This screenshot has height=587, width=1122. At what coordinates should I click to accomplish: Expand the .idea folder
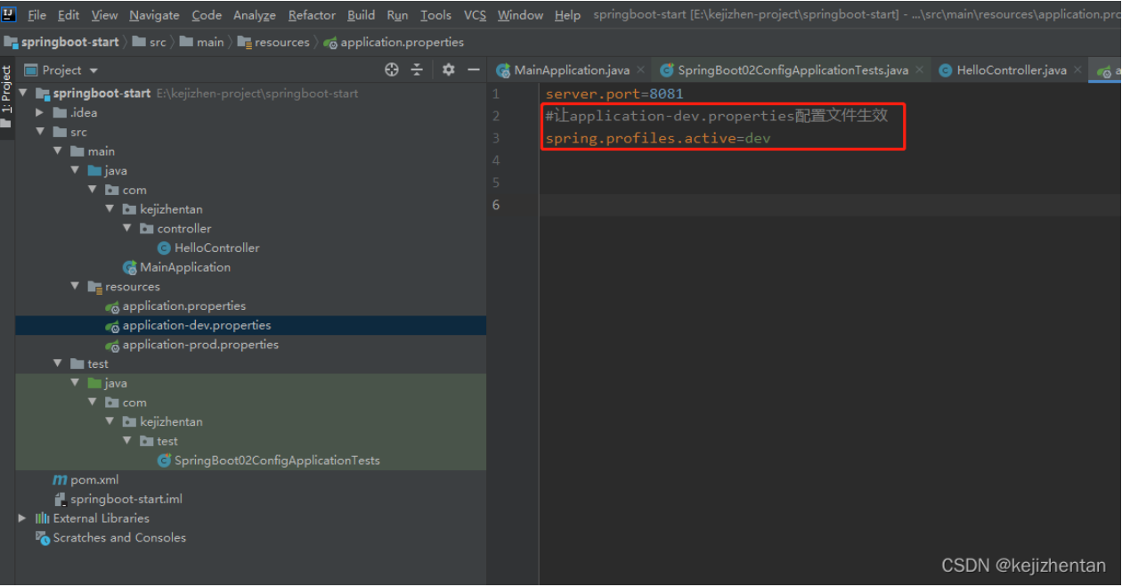pyautogui.click(x=39, y=112)
